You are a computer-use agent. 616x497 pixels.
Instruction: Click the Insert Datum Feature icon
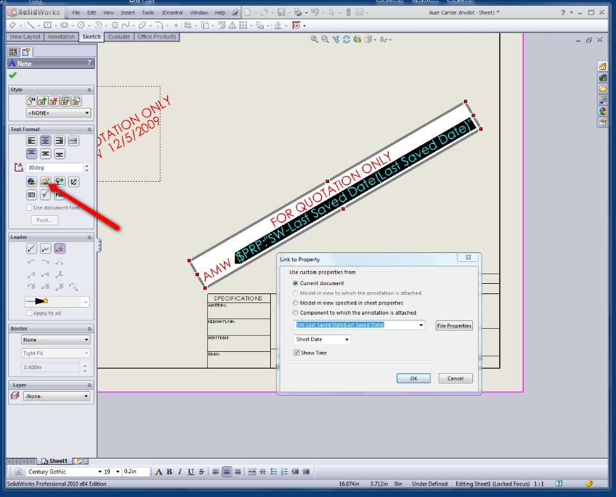(x=60, y=195)
